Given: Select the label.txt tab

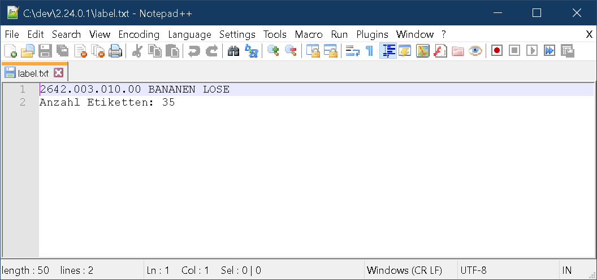Looking at the screenshot, I should click(x=33, y=73).
